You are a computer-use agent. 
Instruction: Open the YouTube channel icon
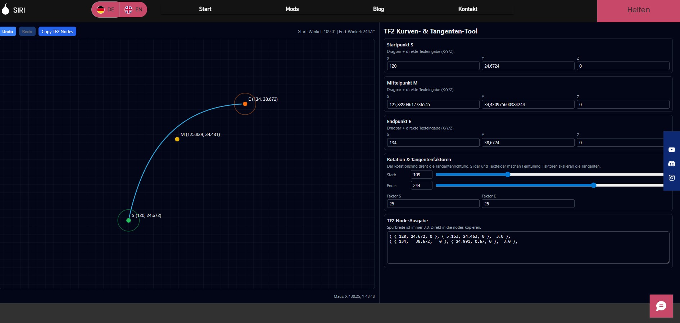tap(671, 150)
